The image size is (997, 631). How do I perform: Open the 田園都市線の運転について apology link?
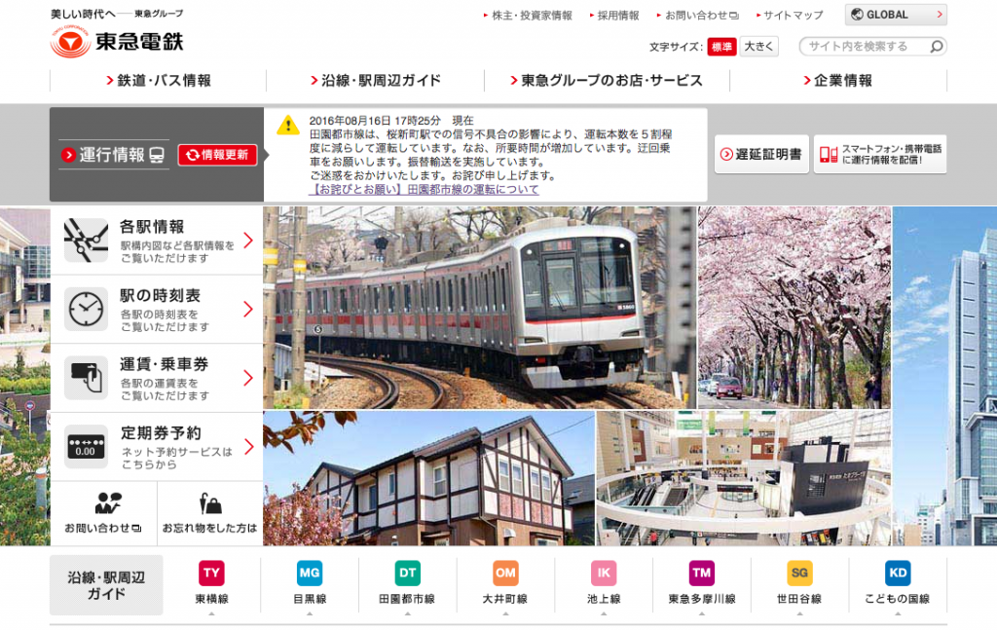coord(424,190)
